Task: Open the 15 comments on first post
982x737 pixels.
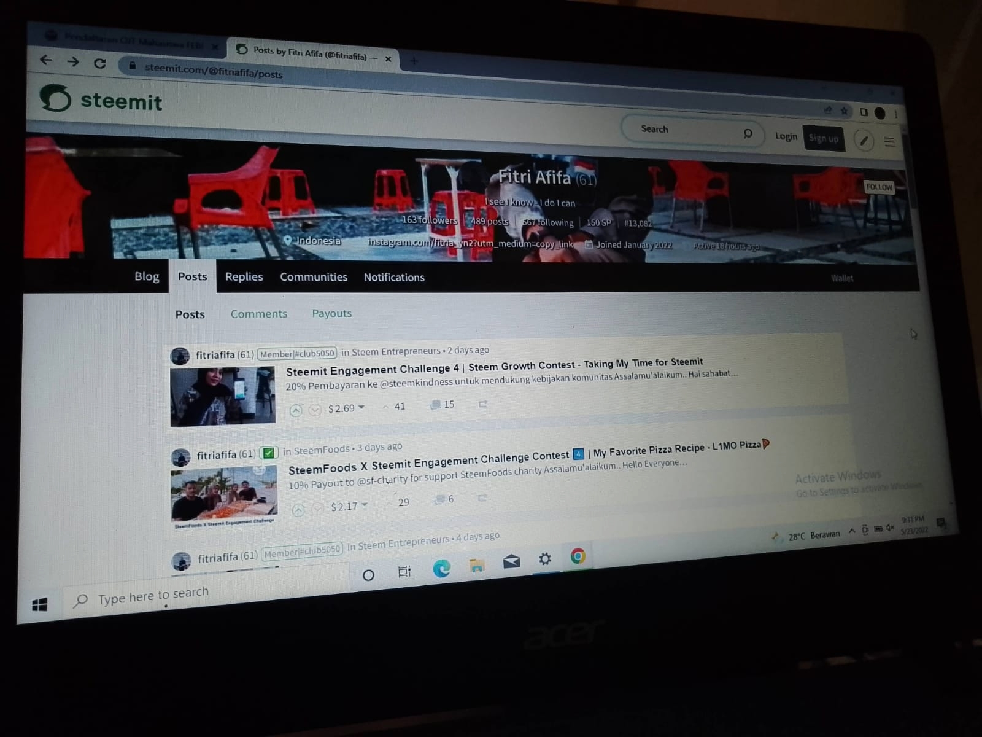Action: click(443, 405)
